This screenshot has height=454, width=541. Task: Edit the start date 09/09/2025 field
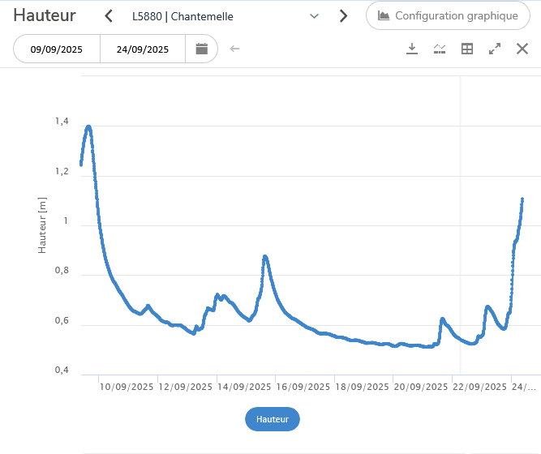(57, 49)
